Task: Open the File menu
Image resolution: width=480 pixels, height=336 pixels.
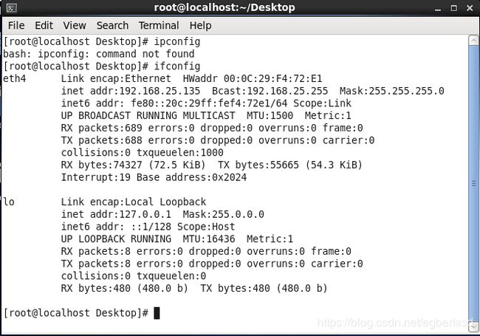Action: pyautogui.click(x=16, y=25)
